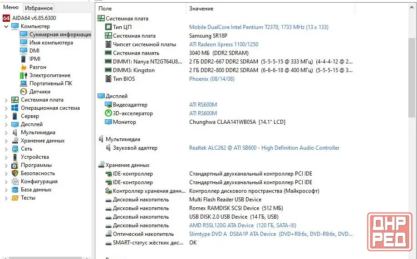Viewport: 417px width, 259px height.
Task: Open Mobile DualCore Intel Pentium T2370 link
Action: pyautogui.click(x=259, y=27)
